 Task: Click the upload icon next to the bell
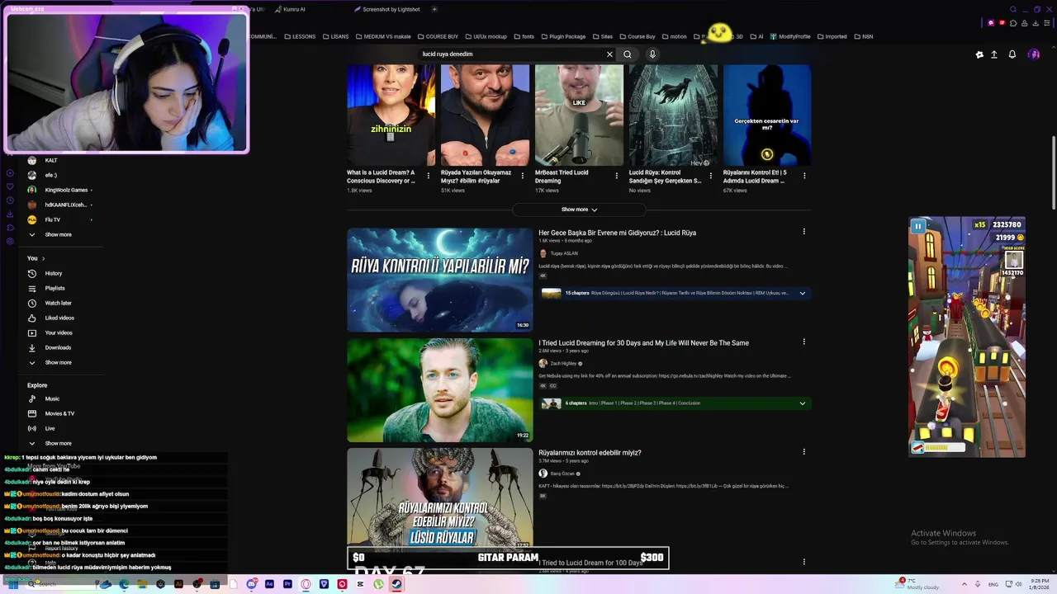[x=994, y=54]
